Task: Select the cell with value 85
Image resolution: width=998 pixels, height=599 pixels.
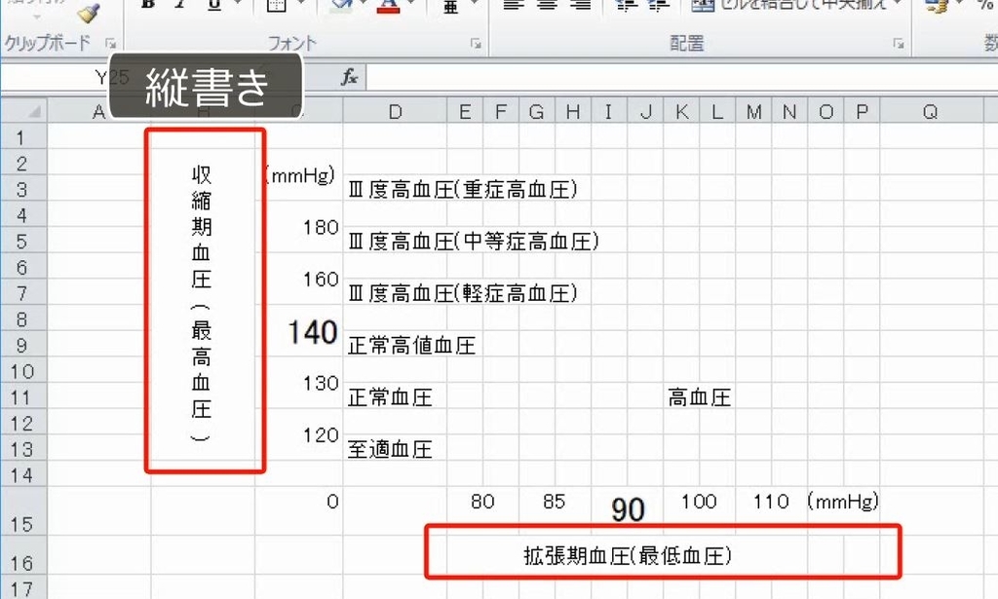Action: coord(554,502)
